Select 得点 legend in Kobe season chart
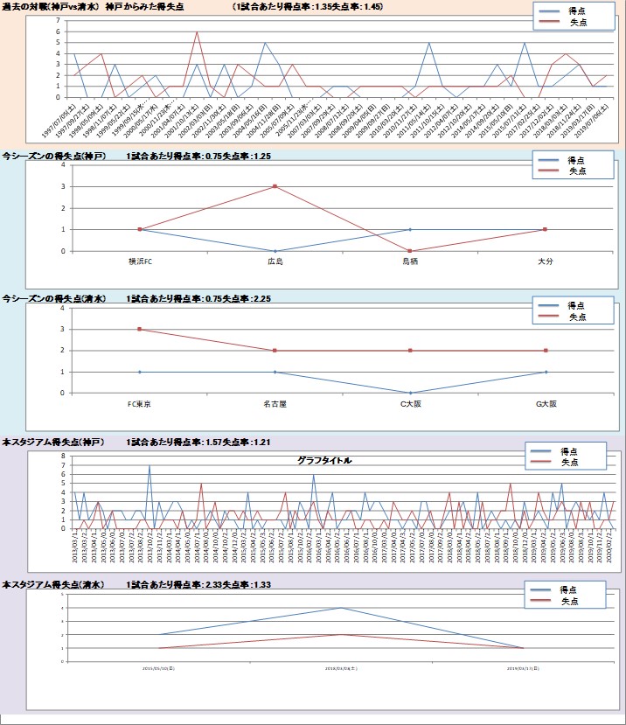This screenshot has width=626, height=725. [577, 159]
